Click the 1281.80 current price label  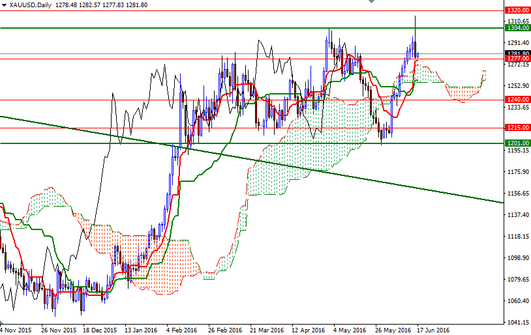[x=517, y=53]
